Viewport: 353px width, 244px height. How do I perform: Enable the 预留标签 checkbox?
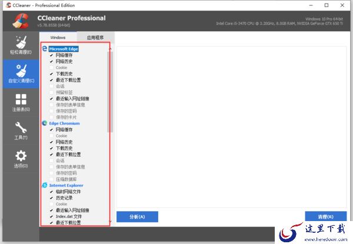point(51,92)
